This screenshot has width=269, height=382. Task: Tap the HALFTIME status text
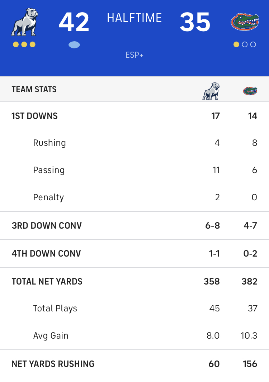[134, 18]
